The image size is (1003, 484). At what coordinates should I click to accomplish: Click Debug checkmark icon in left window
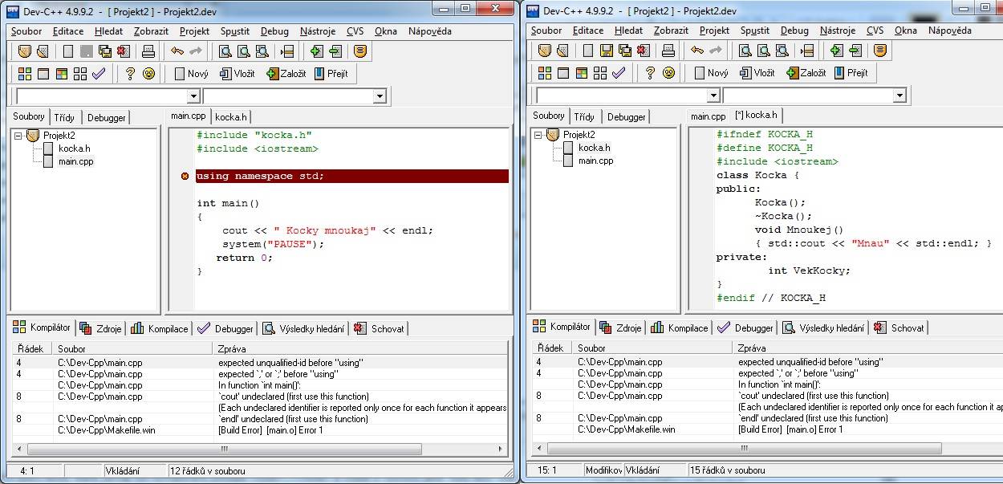point(99,74)
